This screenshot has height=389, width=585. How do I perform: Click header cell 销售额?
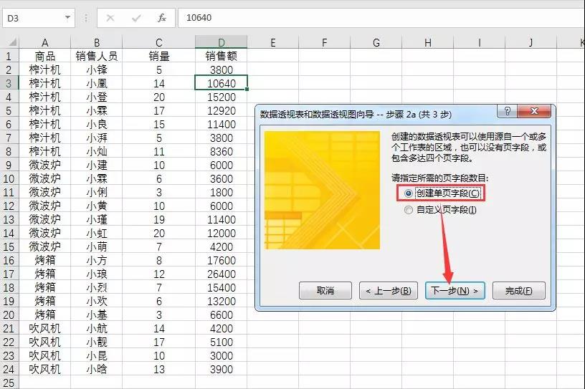tap(222, 56)
